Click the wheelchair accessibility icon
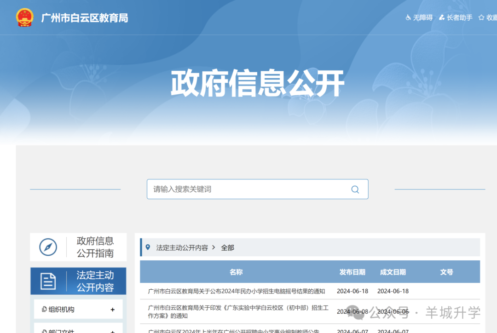 point(408,18)
